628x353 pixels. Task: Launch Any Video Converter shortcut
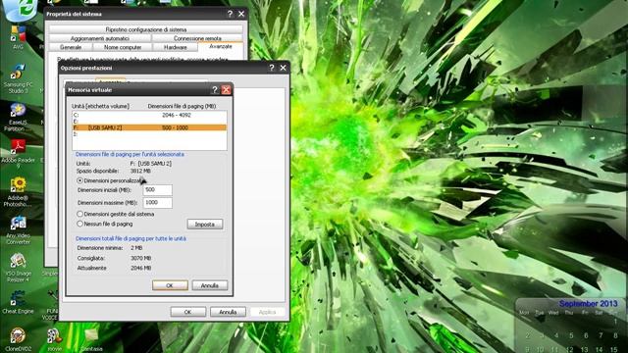18,230
